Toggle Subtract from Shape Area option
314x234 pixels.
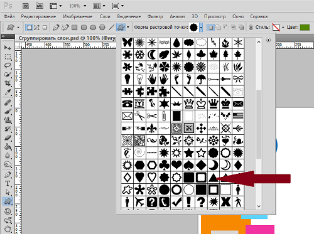[225, 27]
